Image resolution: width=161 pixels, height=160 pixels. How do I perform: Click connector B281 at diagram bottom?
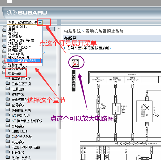coord(128,144)
